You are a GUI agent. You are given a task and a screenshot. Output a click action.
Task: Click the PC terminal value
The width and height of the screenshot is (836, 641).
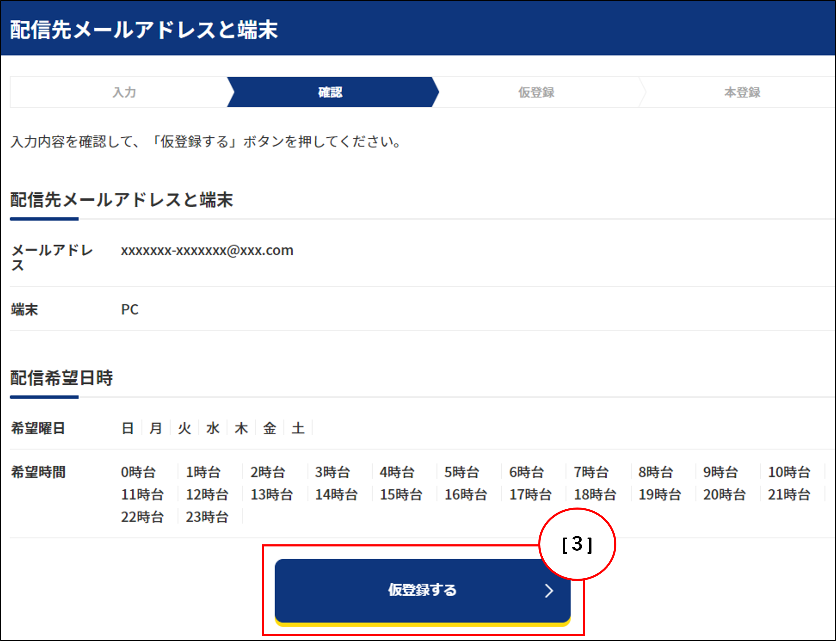click(x=130, y=309)
